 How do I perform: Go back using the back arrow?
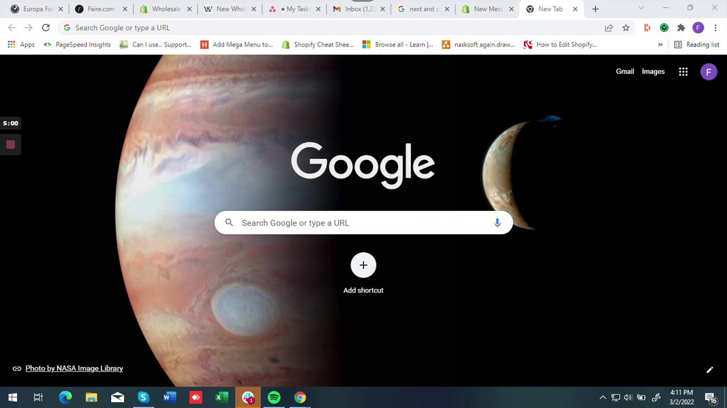pos(11,28)
